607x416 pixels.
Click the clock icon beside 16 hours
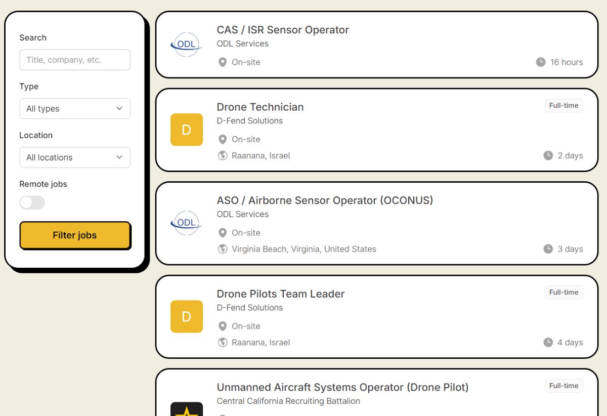[x=541, y=62]
